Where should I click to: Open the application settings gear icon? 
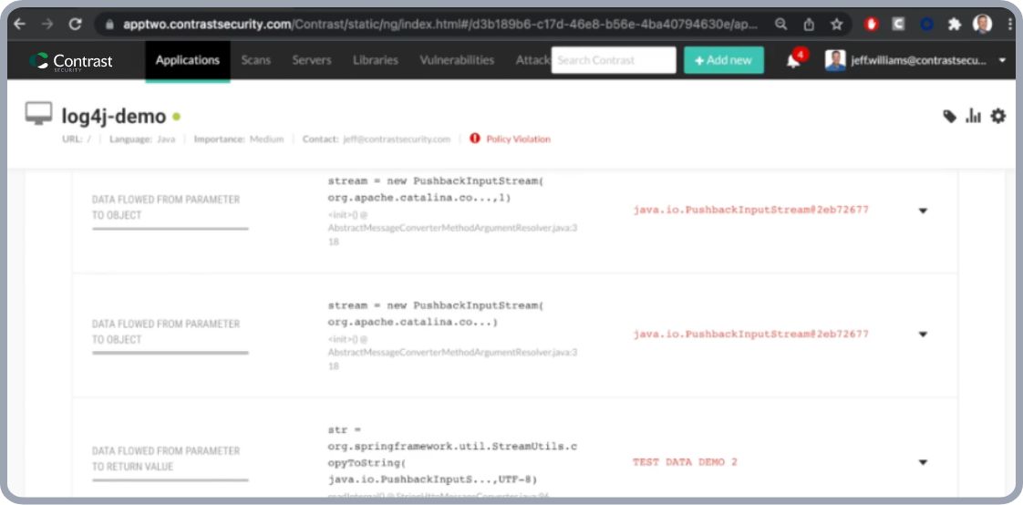tap(998, 116)
